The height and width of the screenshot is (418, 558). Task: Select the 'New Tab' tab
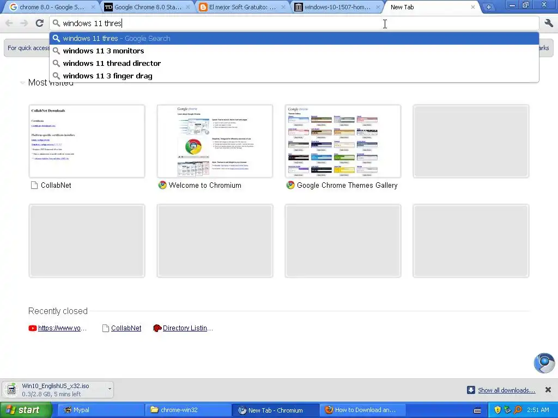[430, 7]
